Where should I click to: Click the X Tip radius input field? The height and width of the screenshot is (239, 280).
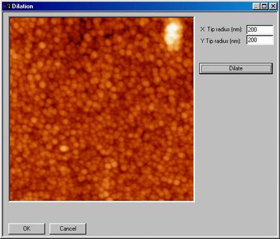tap(259, 30)
